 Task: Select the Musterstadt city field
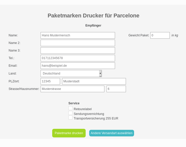click(x=94, y=81)
